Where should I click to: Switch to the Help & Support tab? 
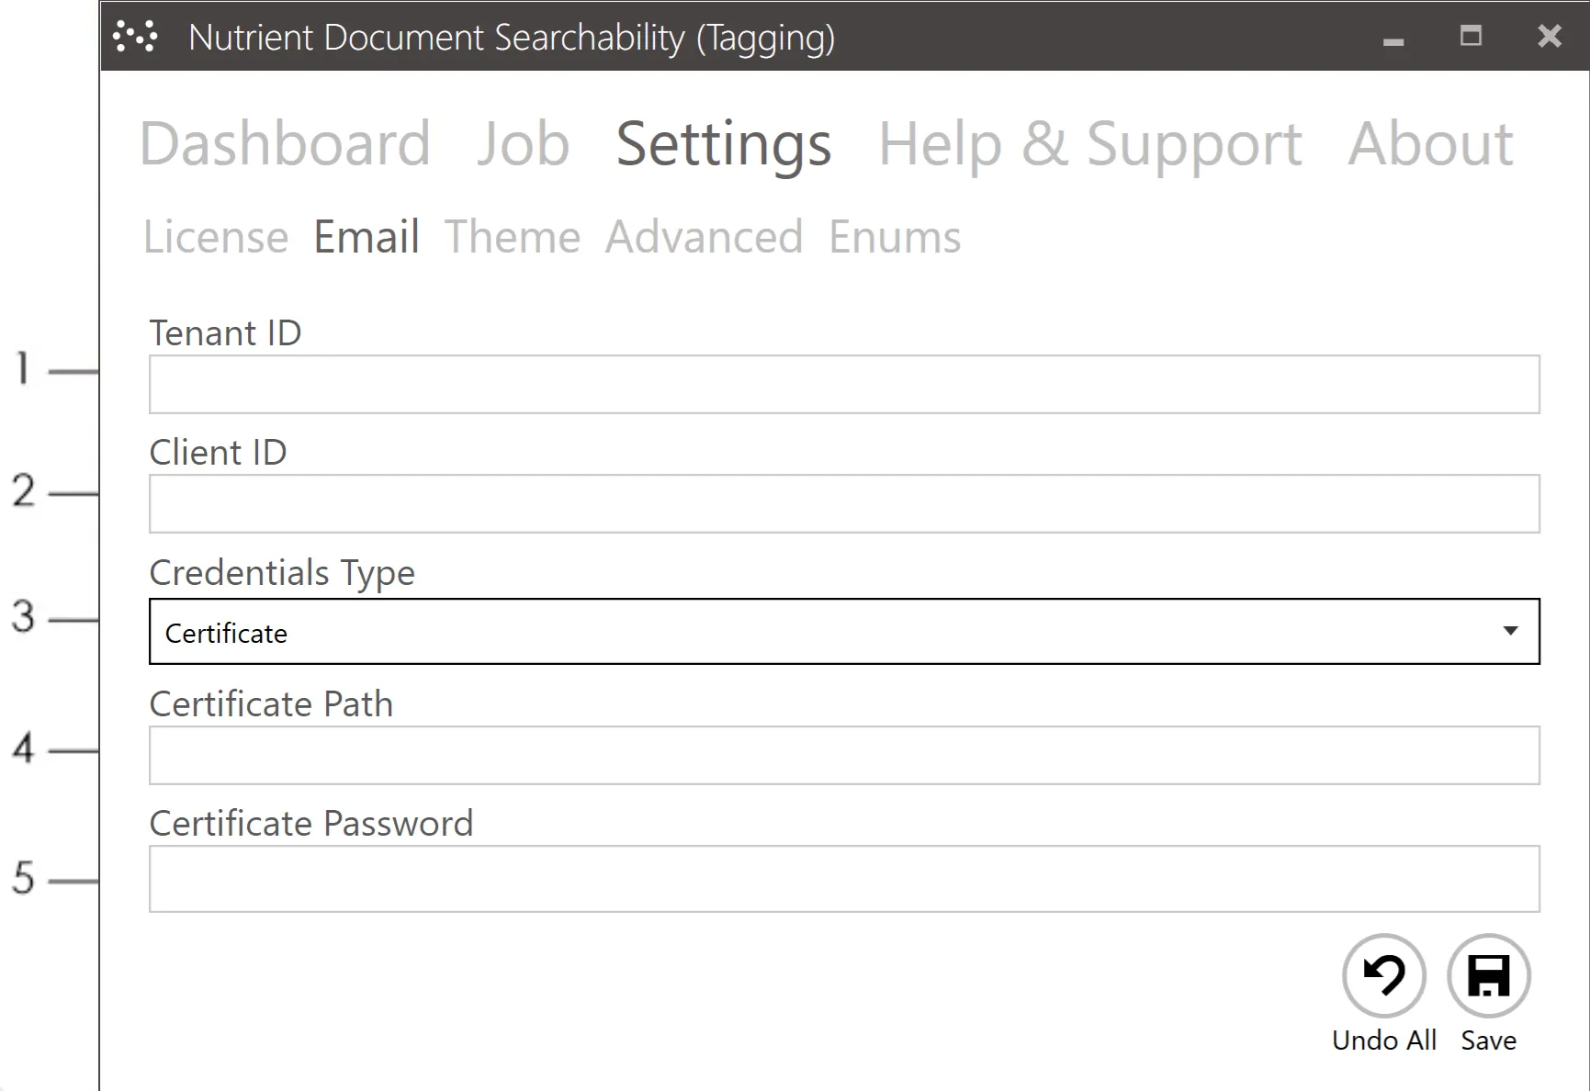1089,143
